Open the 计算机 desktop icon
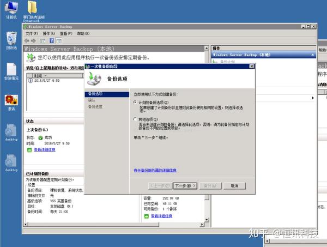The width and height of the screenshot is (327, 247). [x=11, y=10]
